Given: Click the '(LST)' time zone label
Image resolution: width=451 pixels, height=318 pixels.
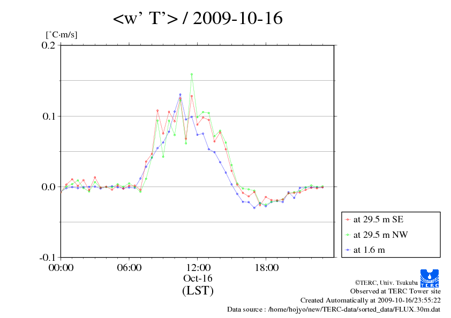Looking at the screenshot, I should tap(198, 290).
